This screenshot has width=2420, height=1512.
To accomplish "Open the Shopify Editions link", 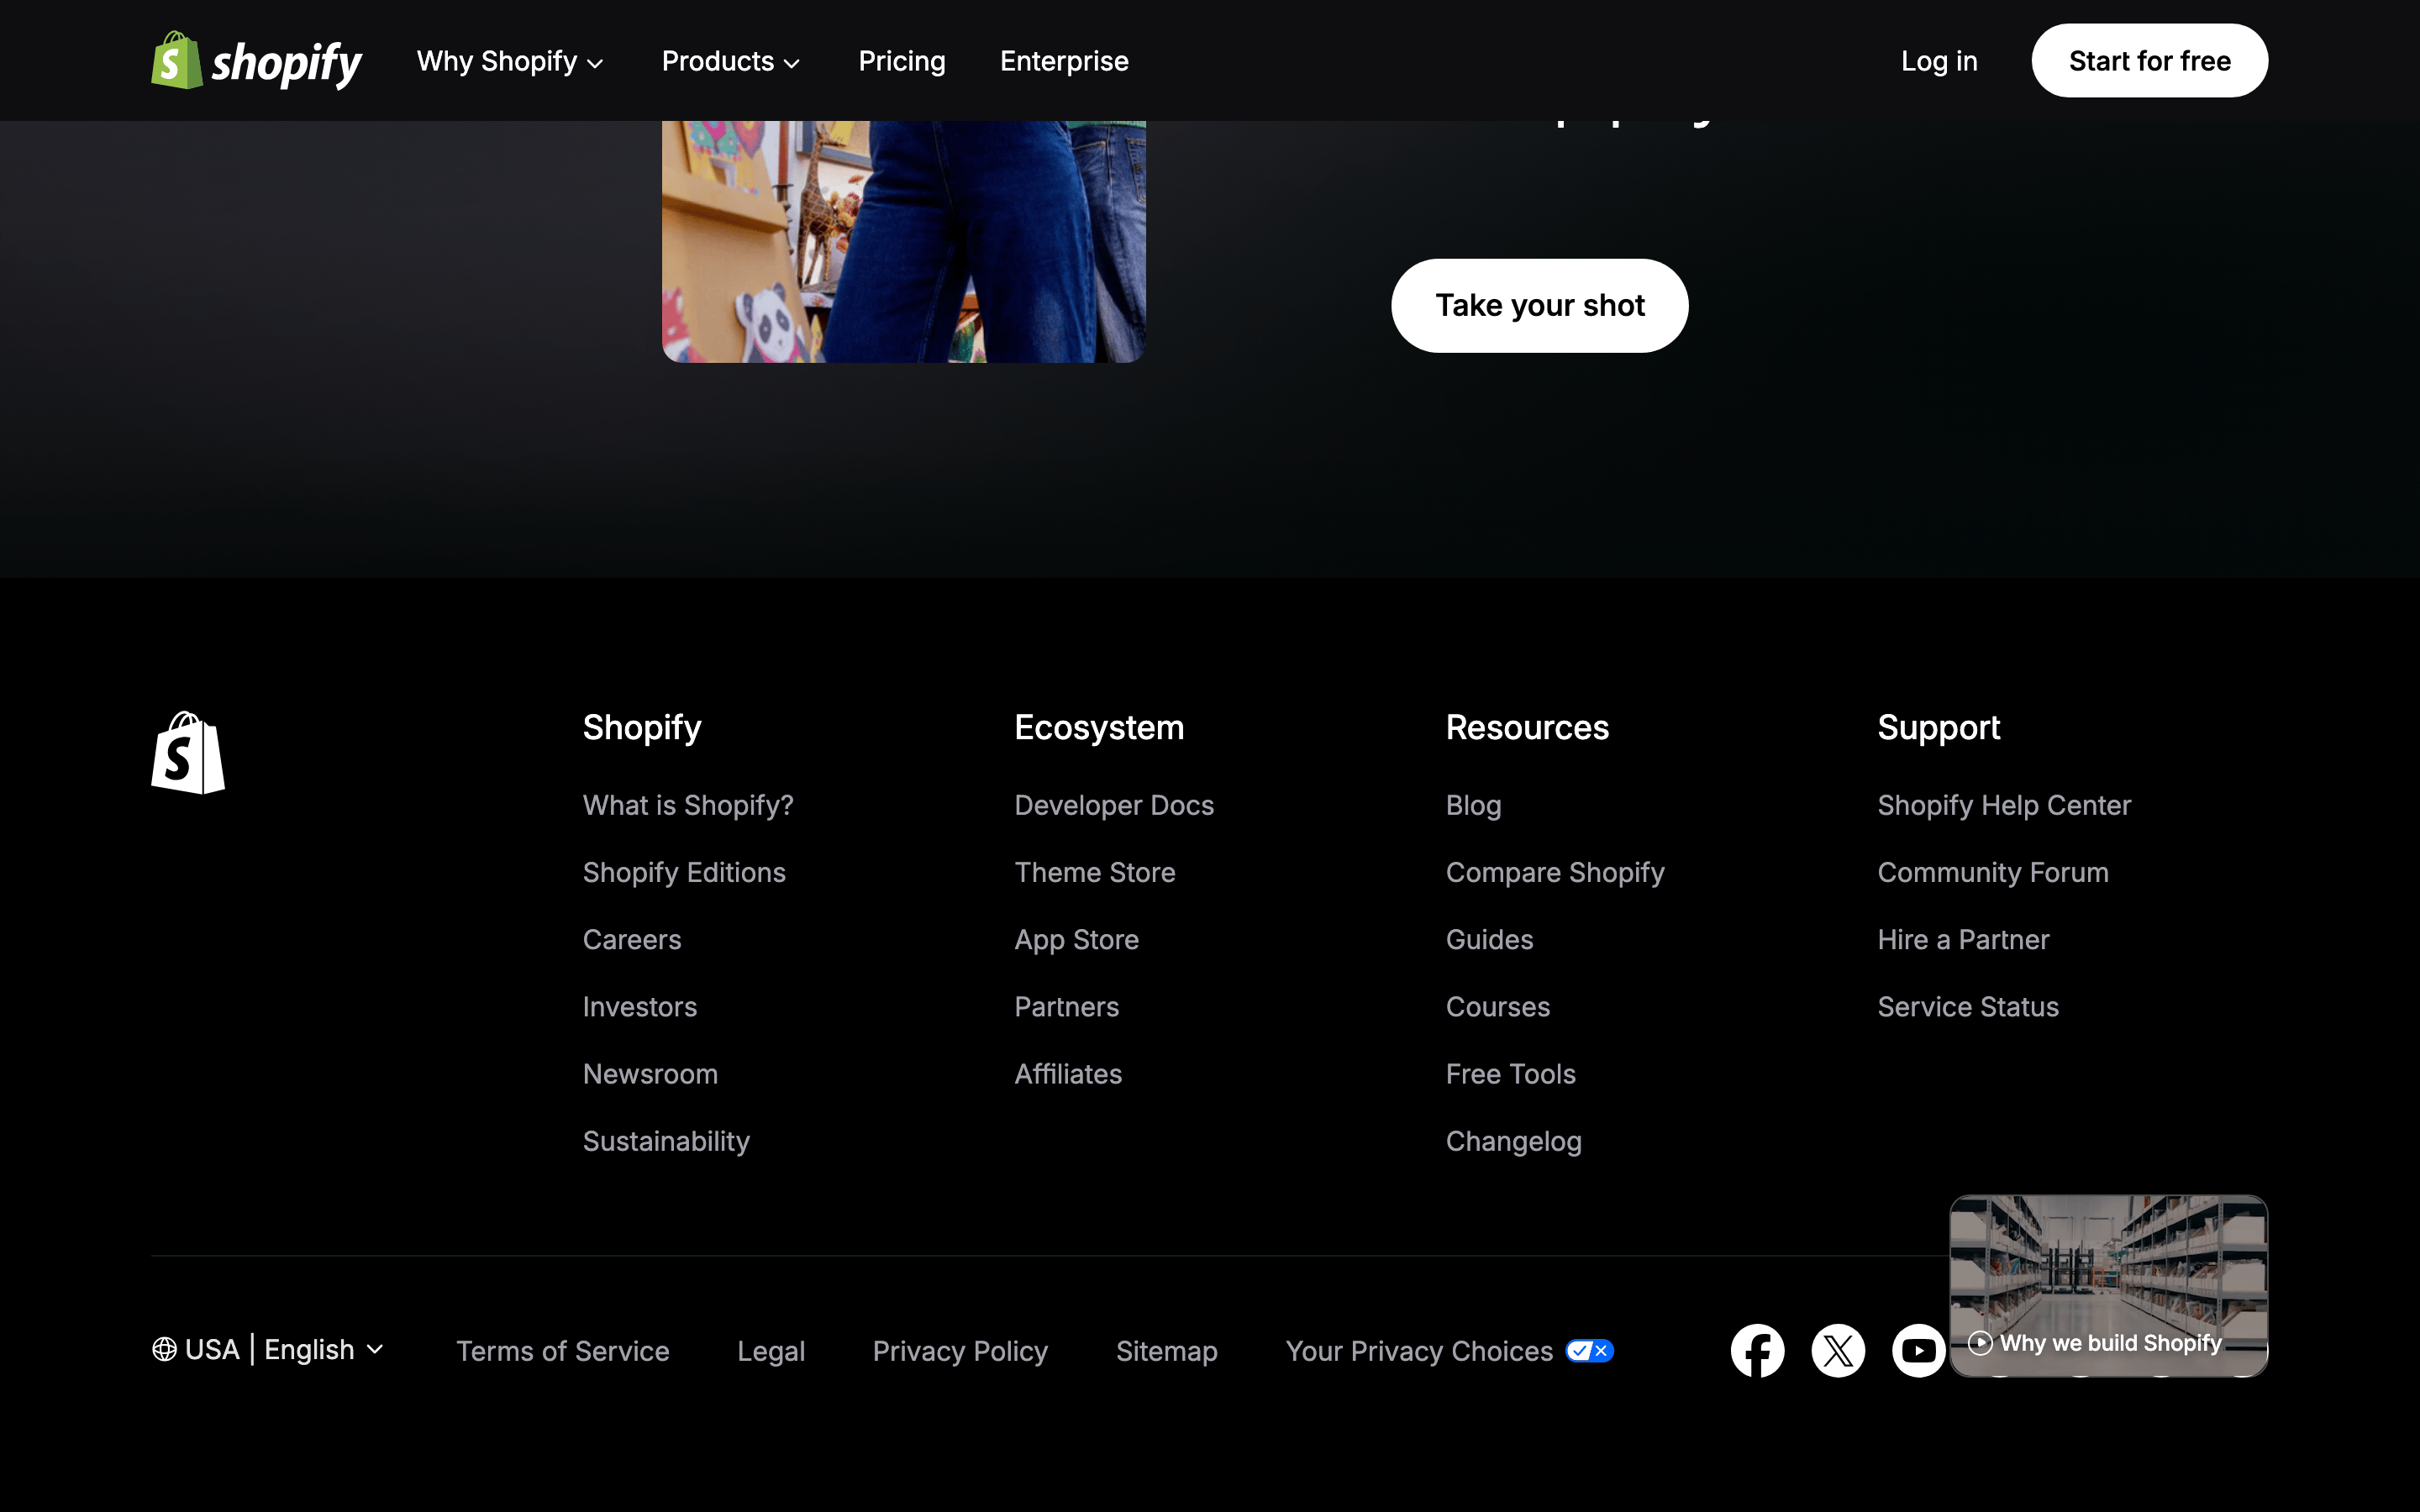I will point(684,873).
